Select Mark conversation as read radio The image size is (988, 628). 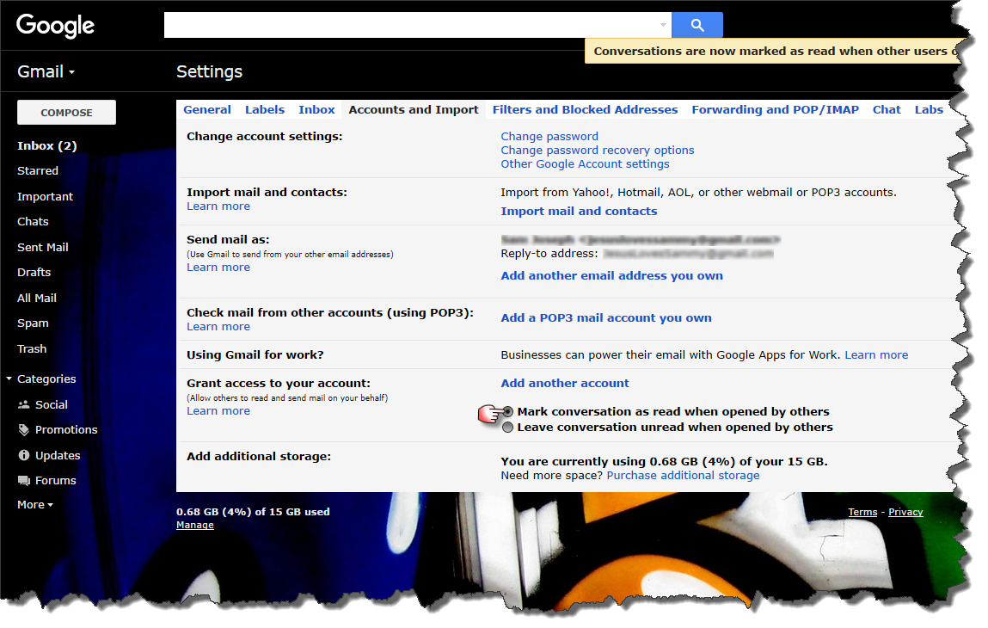coord(508,412)
